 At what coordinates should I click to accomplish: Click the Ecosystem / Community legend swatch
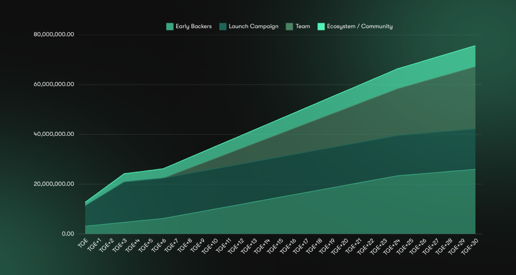click(321, 26)
